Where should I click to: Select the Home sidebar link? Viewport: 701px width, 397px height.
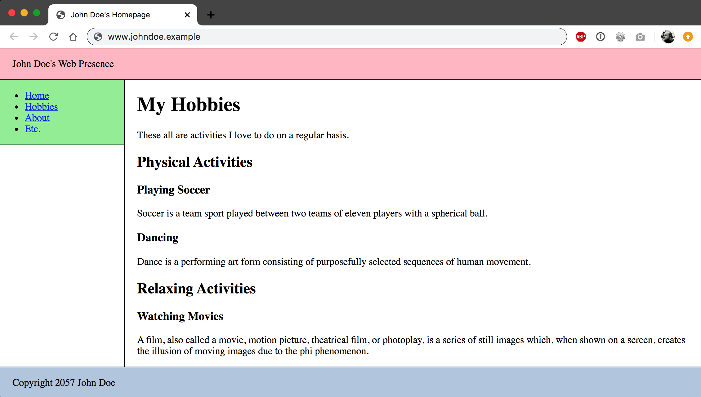click(x=37, y=95)
